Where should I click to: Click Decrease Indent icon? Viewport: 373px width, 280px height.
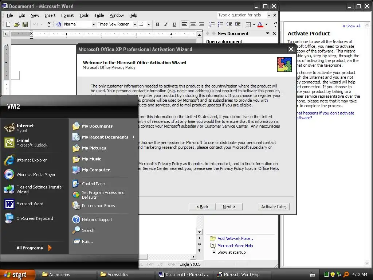point(229,24)
